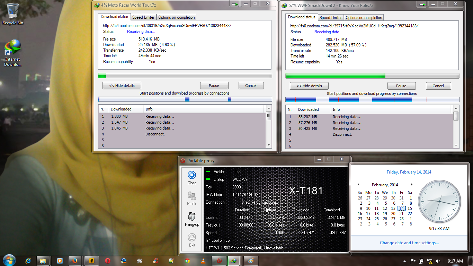Click connections progress strip in WWF SmackDown window
The width and height of the screenshot is (473, 266).
point(372,100)
